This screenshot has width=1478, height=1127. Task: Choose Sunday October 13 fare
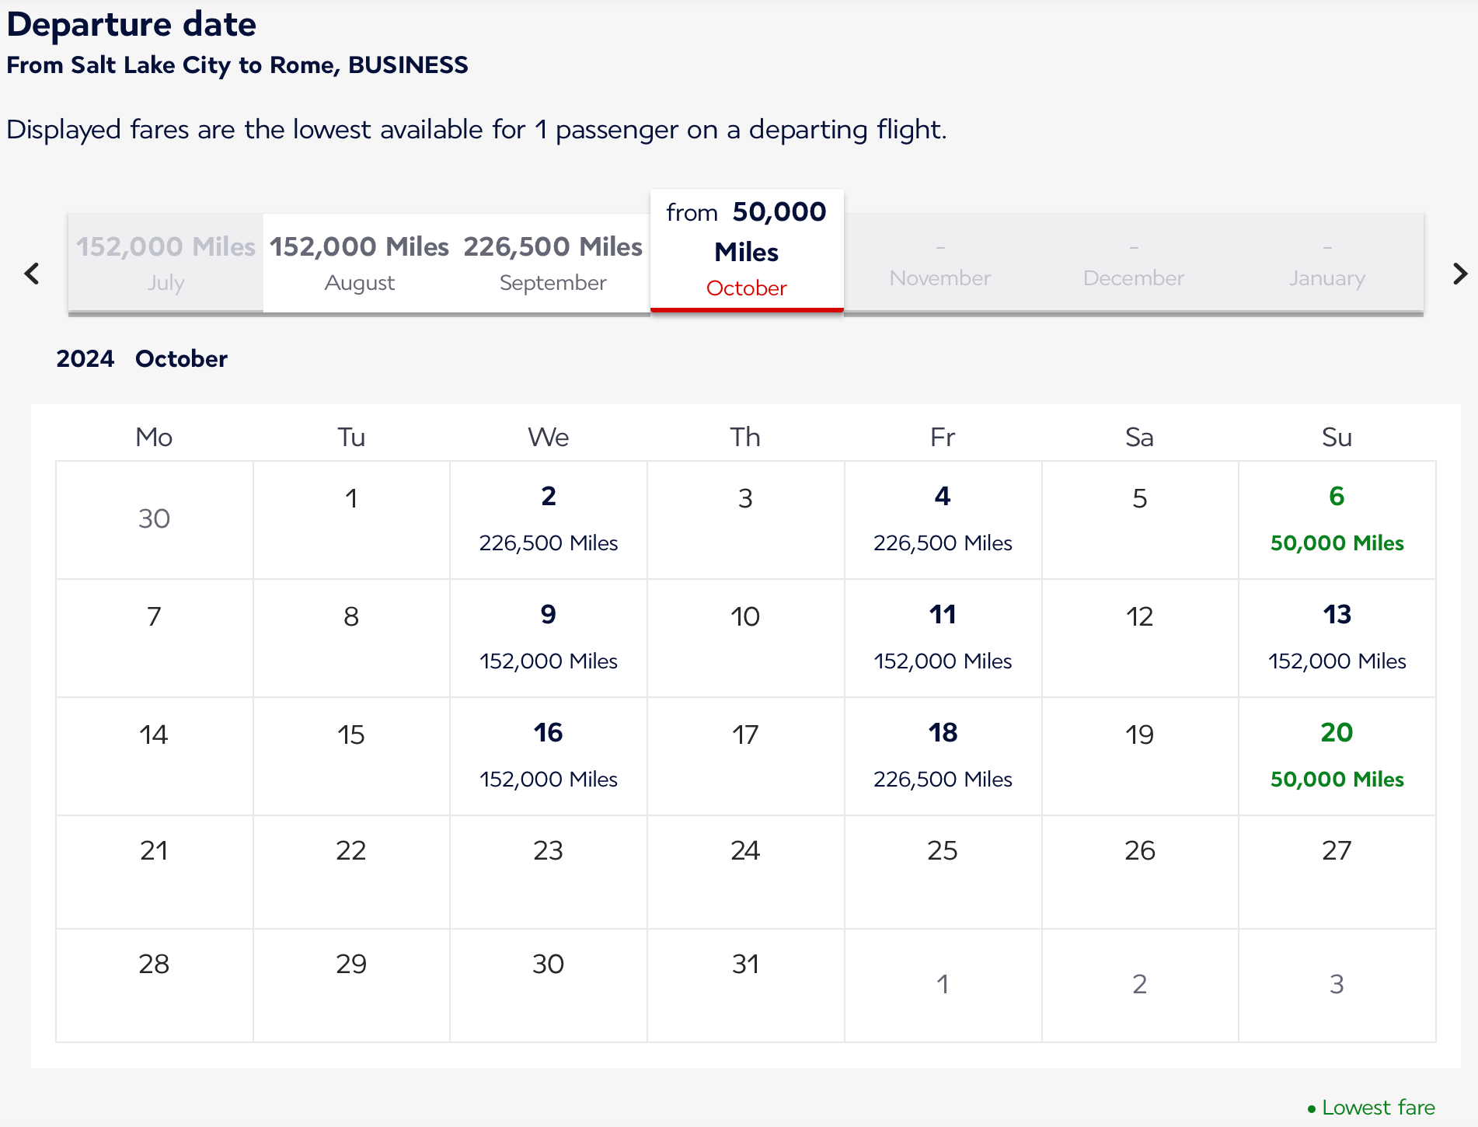coord(1337,637)
